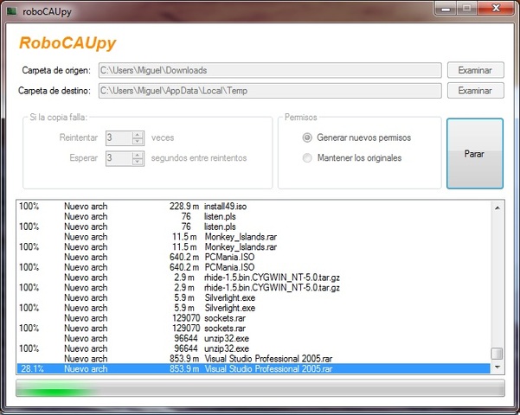Click the green copy progress bar

pos(260,388)
